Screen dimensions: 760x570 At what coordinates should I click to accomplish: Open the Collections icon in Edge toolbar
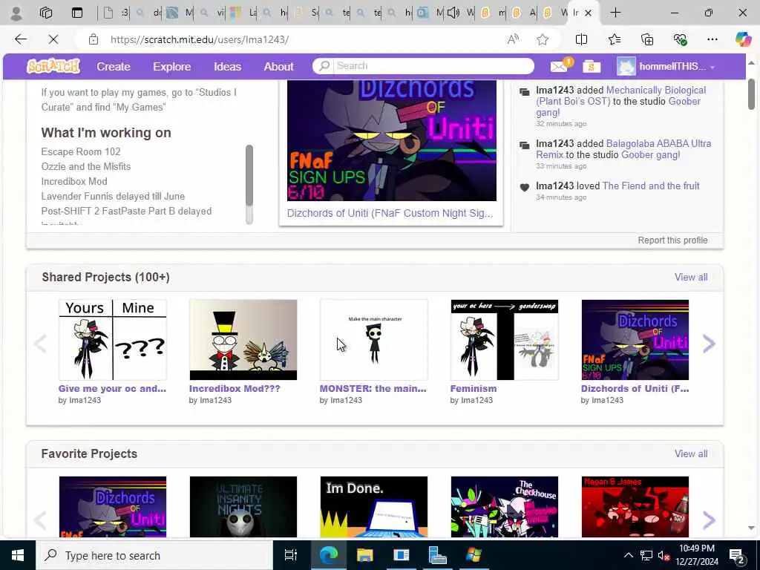(647, 39)
